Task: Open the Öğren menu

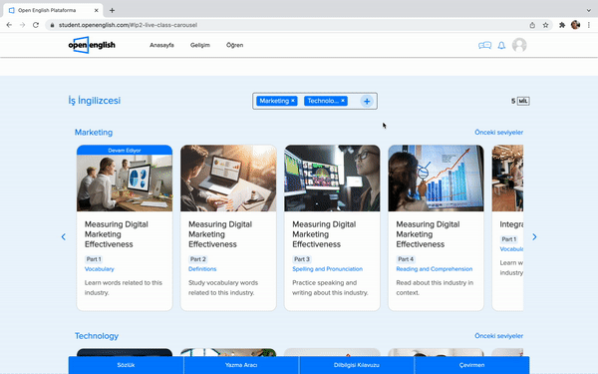Action: point(234,45)
